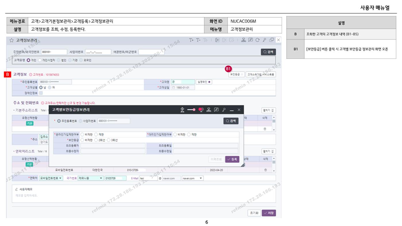Click main window 검색 button
Screen dimensions: 402x226
point(268,52)
